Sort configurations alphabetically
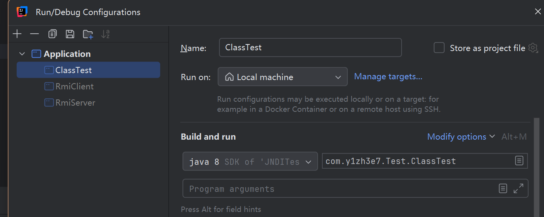 point(105,34)
